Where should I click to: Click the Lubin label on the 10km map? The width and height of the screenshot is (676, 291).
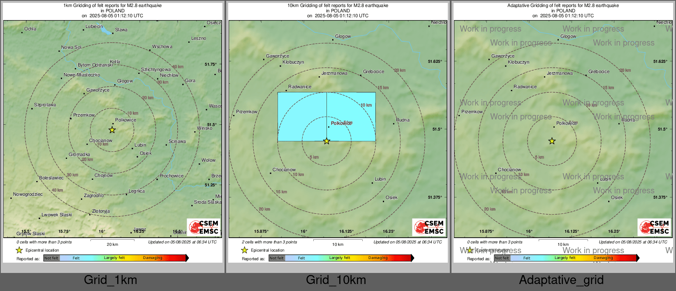[380, 179]
